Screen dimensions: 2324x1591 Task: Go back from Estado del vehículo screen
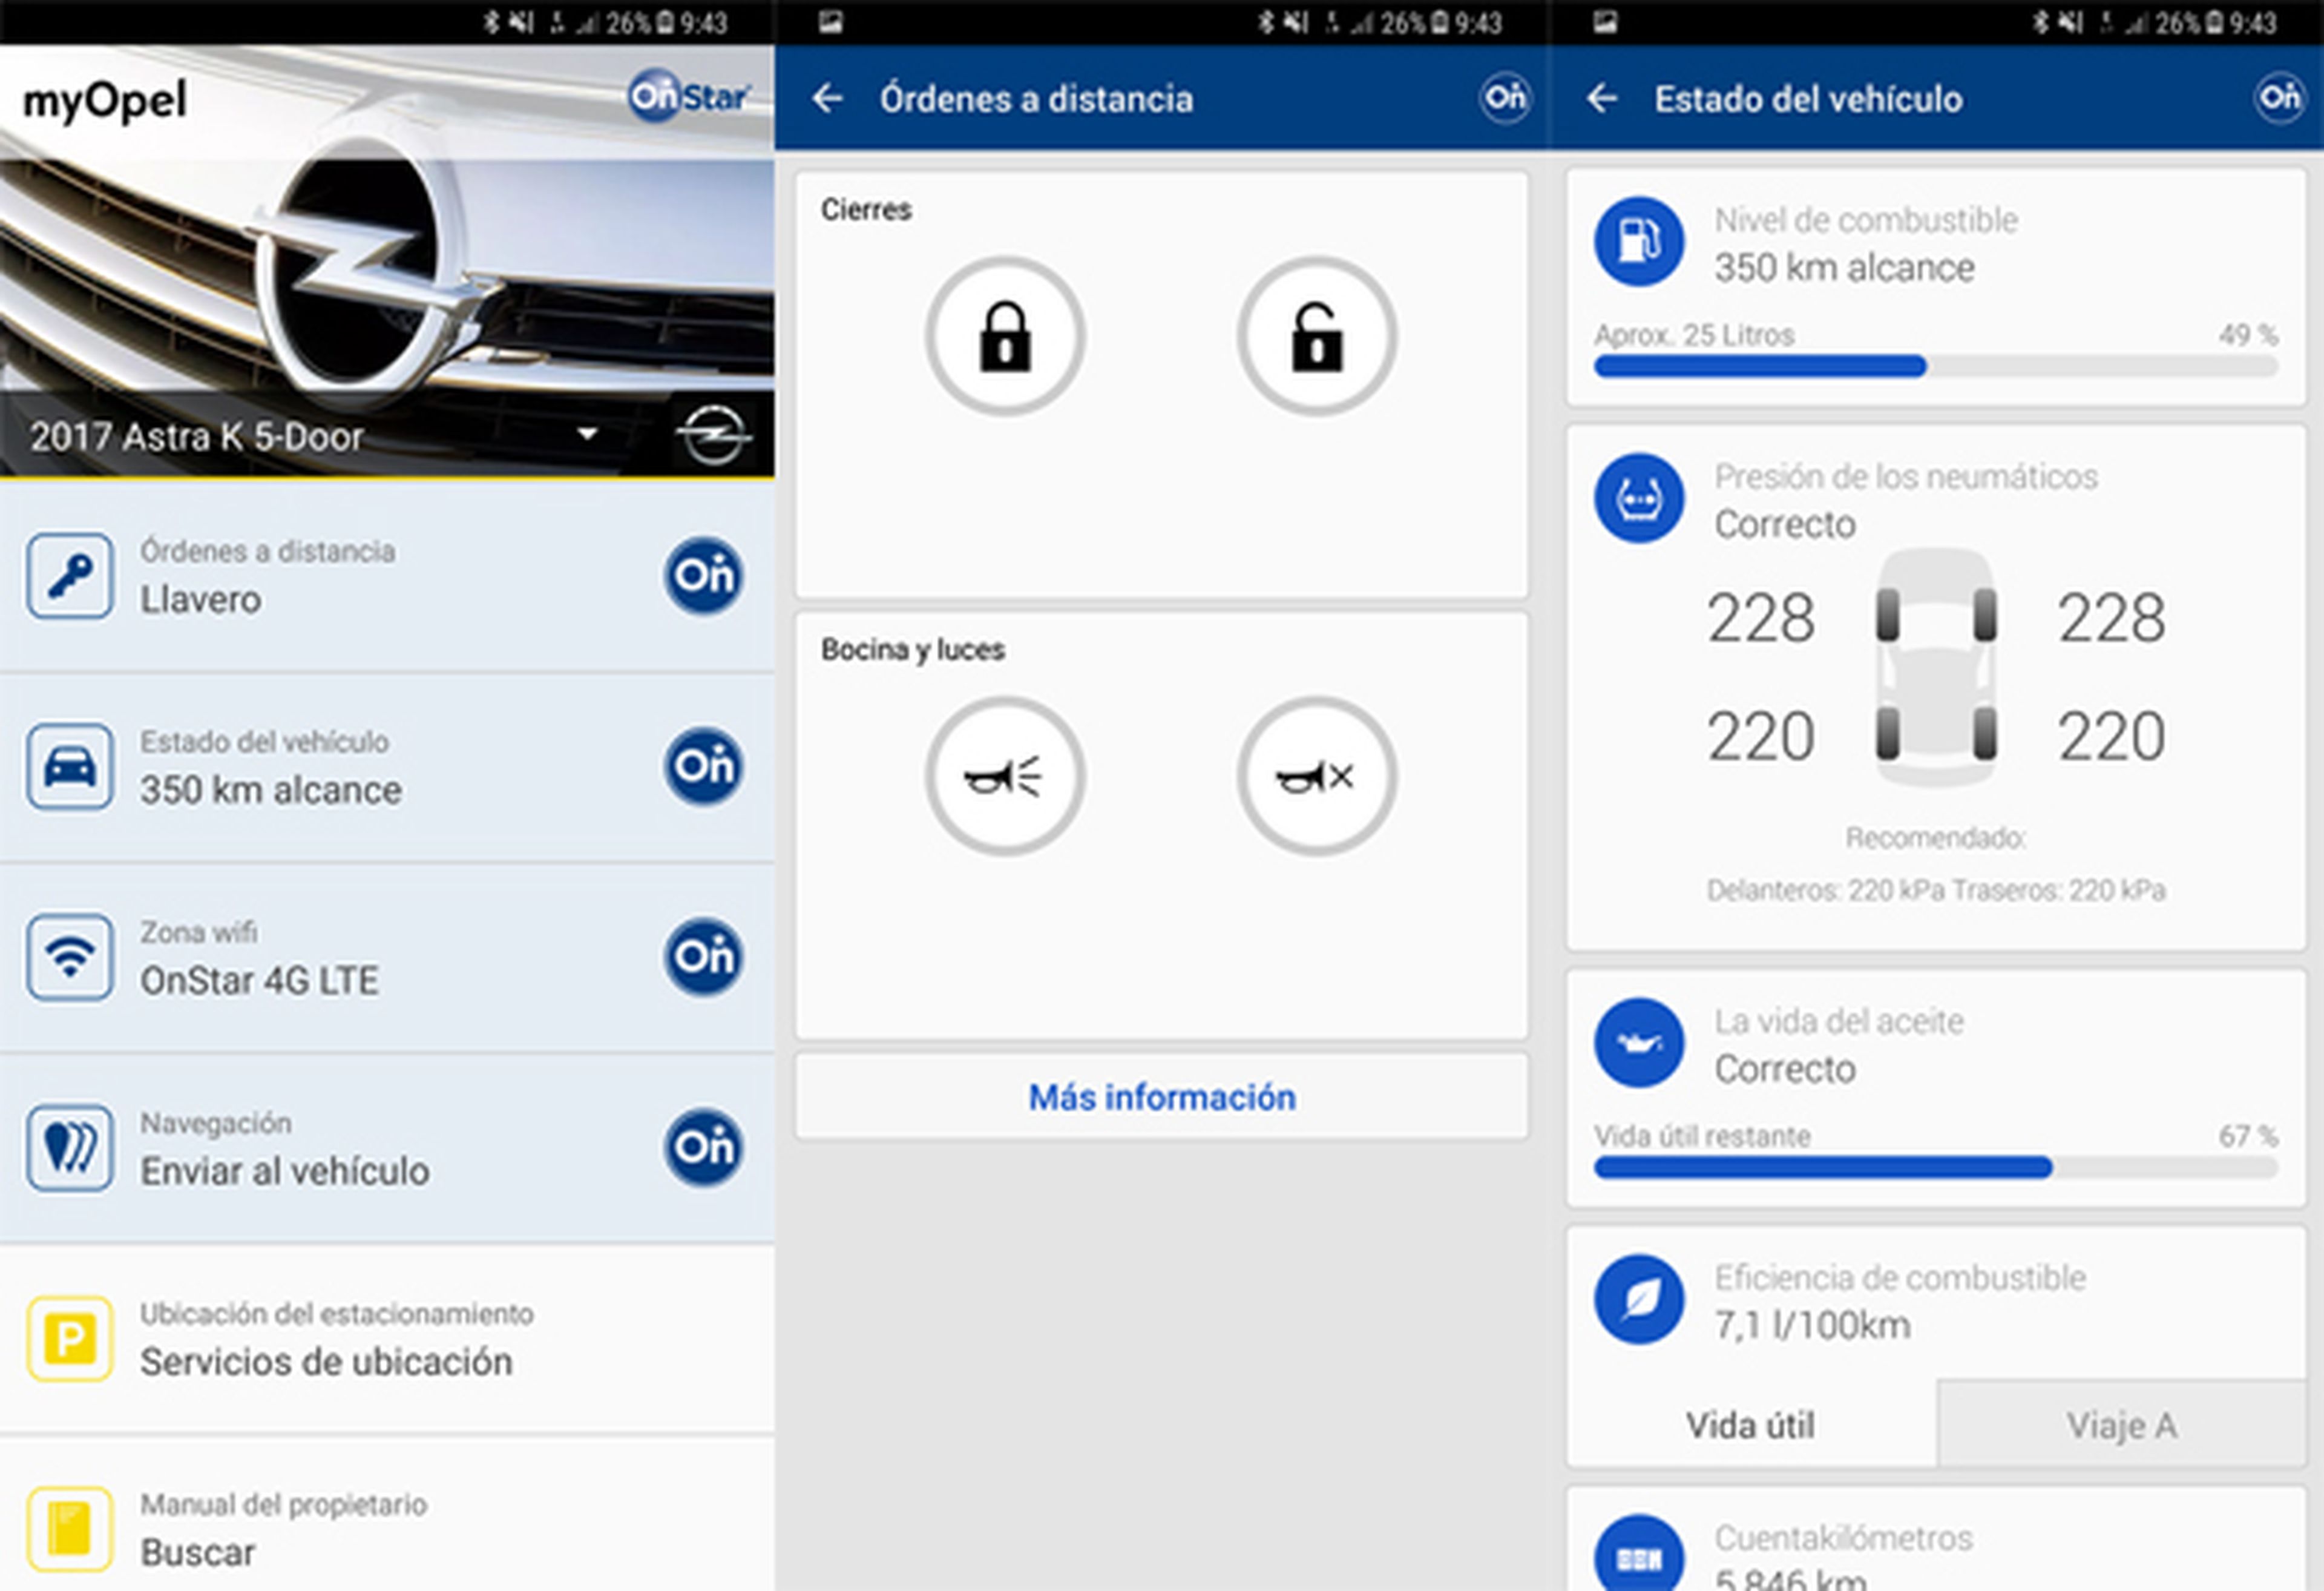click(1602, 98)
